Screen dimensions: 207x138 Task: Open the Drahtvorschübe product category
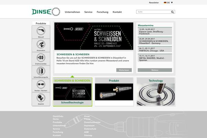click(x=41, y=59)
